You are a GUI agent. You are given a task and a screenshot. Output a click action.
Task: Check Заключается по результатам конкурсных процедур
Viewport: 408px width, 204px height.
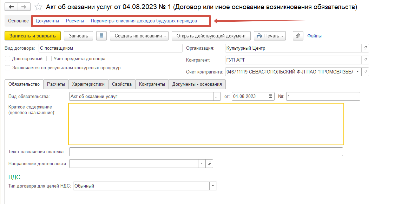(x=7, y=68)
